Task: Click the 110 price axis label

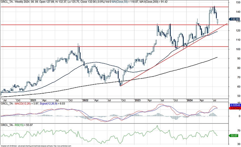Action: click(x=238, y=40)
